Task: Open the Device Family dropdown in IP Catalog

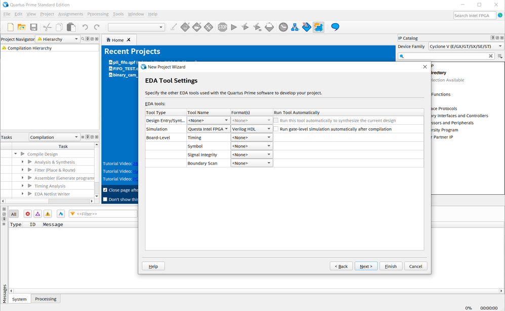Action: [x=463, y=46]
